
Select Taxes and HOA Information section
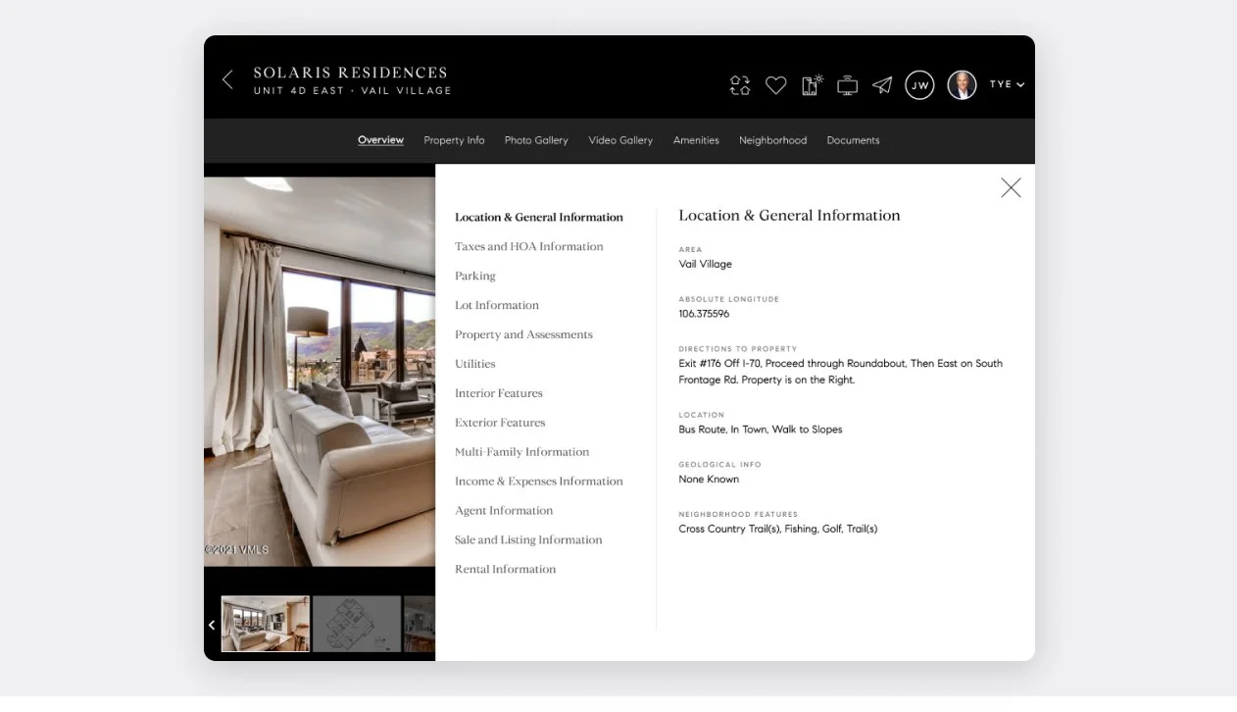tap(529, 247)
